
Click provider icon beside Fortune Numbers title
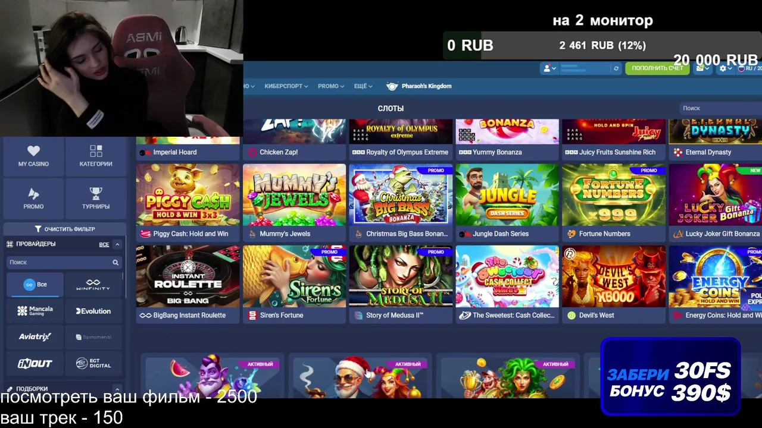(x=571, y=234)
